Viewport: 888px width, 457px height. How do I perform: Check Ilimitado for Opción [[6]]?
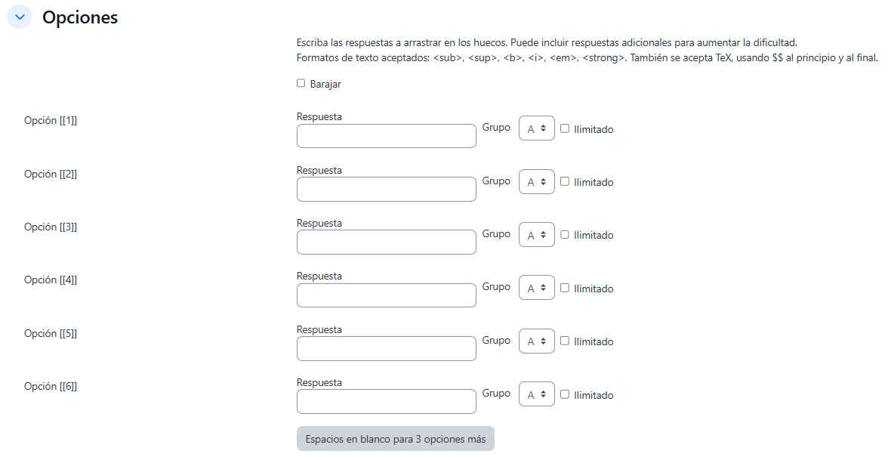(x=565, y=394)
